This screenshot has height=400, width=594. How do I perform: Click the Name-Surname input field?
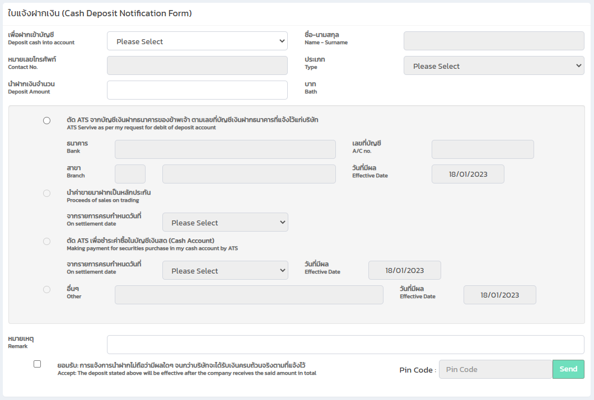pos(494,40)
